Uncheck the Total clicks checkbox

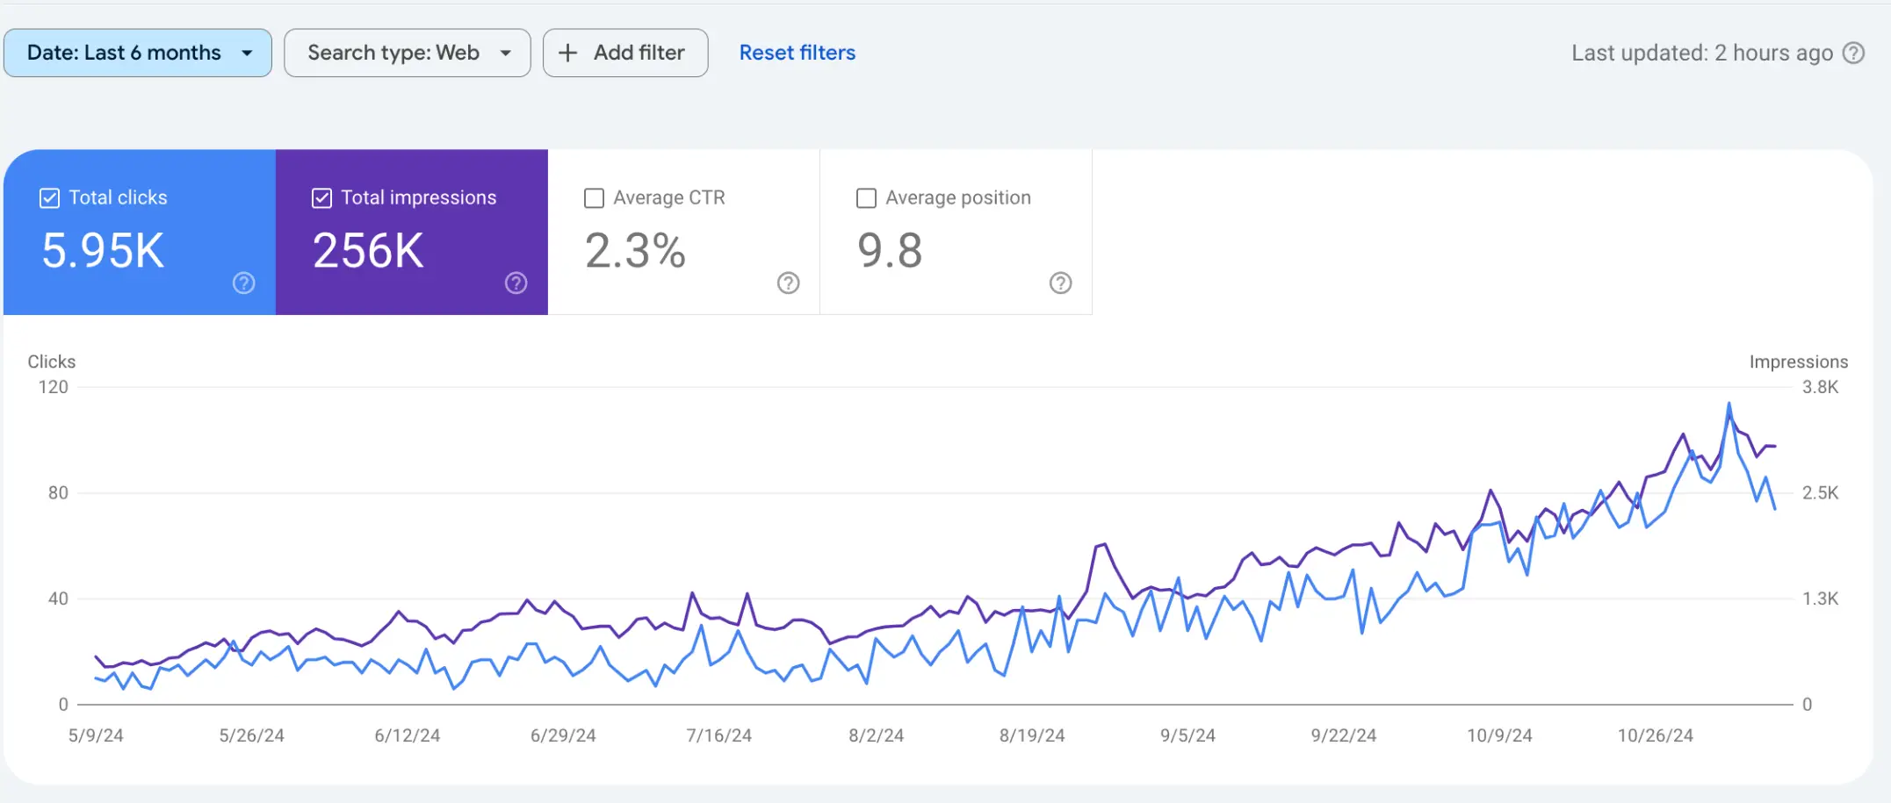point(50,198)
